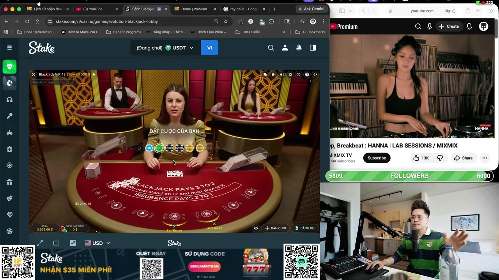Open a new Chrome tab
This screenshot has width=499, height=280.
[x=274, y=9]
